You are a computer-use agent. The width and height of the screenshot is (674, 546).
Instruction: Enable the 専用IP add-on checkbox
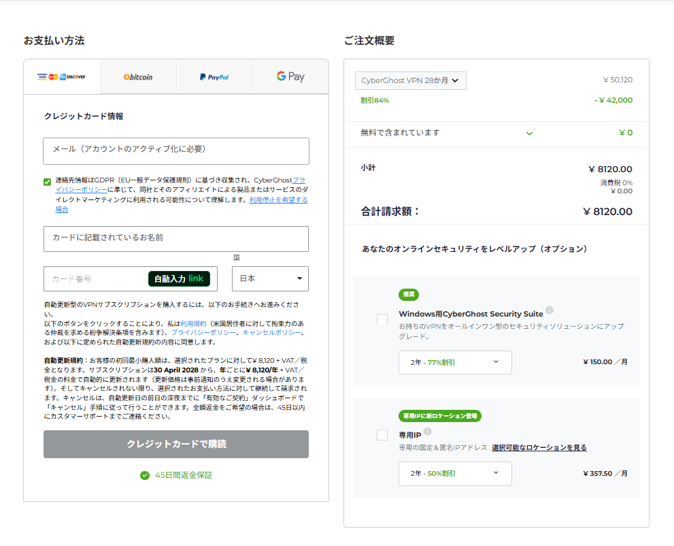pos(382,434)
